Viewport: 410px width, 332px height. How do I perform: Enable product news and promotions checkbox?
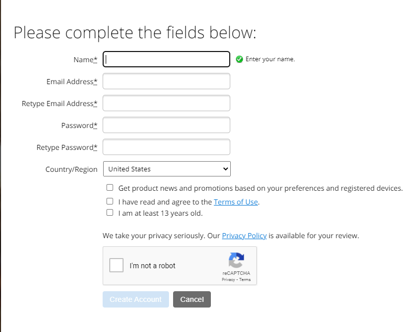click(x=110, y=188)
